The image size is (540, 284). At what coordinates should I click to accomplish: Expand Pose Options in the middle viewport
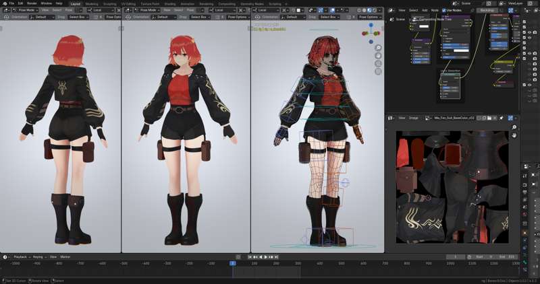pos(238,17)
